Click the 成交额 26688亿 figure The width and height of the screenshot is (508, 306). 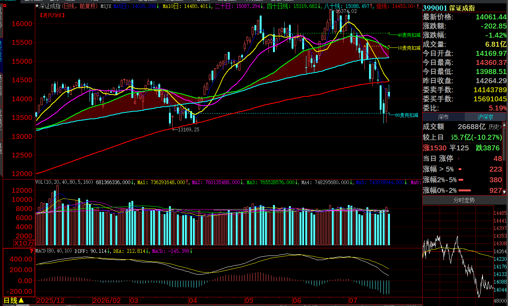pos(472,127)
